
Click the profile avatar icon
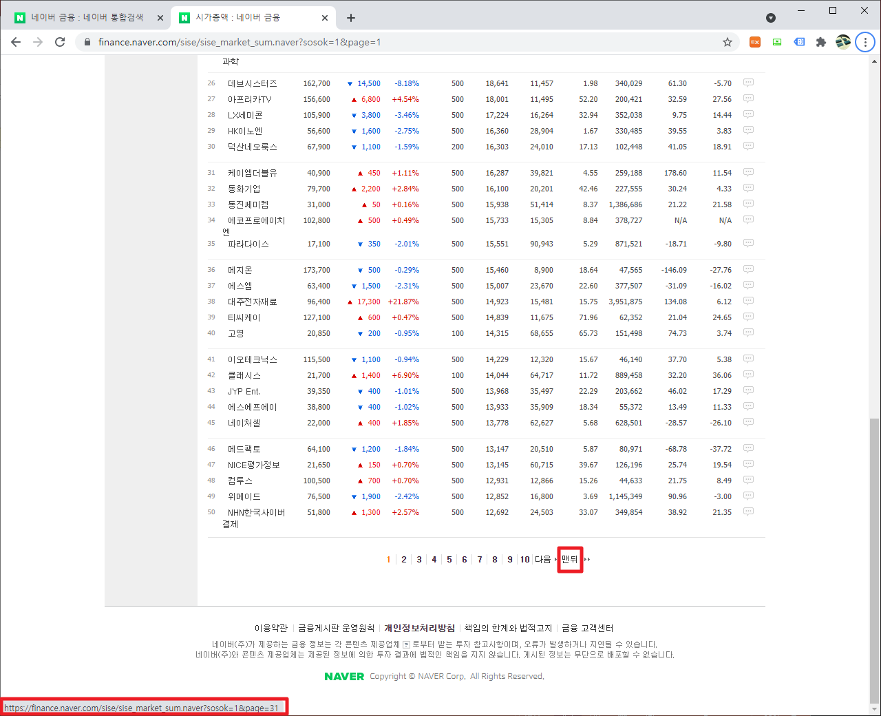843,42
